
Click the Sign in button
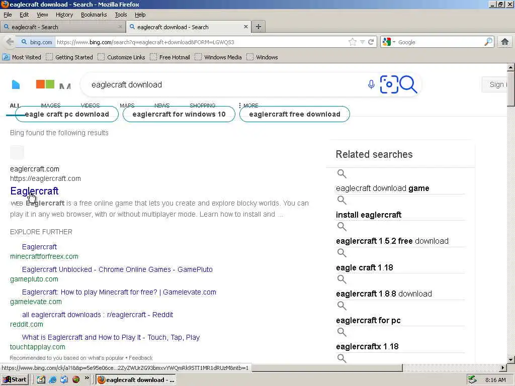pyautogui.click(x=496, y=84)
